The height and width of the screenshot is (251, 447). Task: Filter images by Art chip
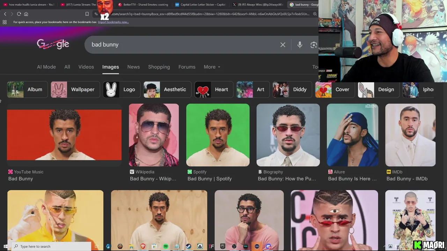pyautogui.click(x=253, y=90)
